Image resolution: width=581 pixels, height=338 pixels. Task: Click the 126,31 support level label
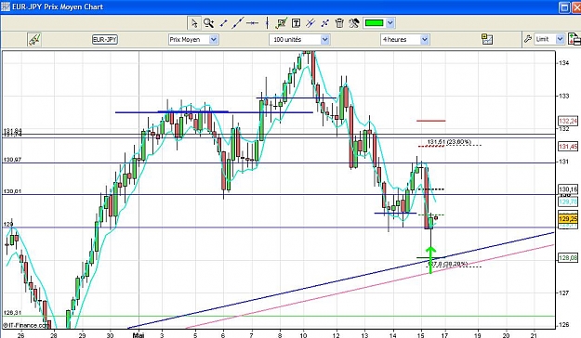click(13, 313)
